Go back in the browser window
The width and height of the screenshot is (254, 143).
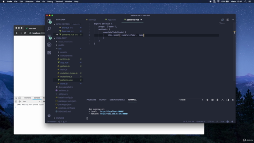coord(17,33)
